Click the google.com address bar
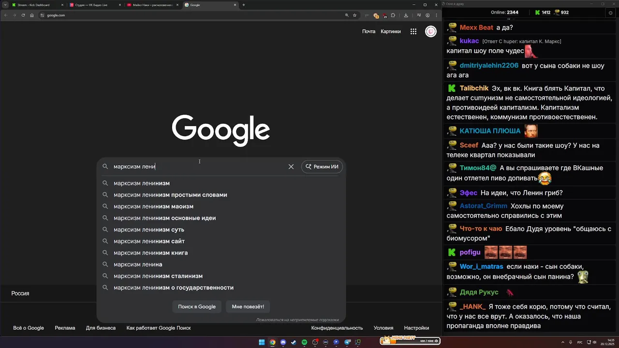Screen dimensions: 619x348 (193, 15)
